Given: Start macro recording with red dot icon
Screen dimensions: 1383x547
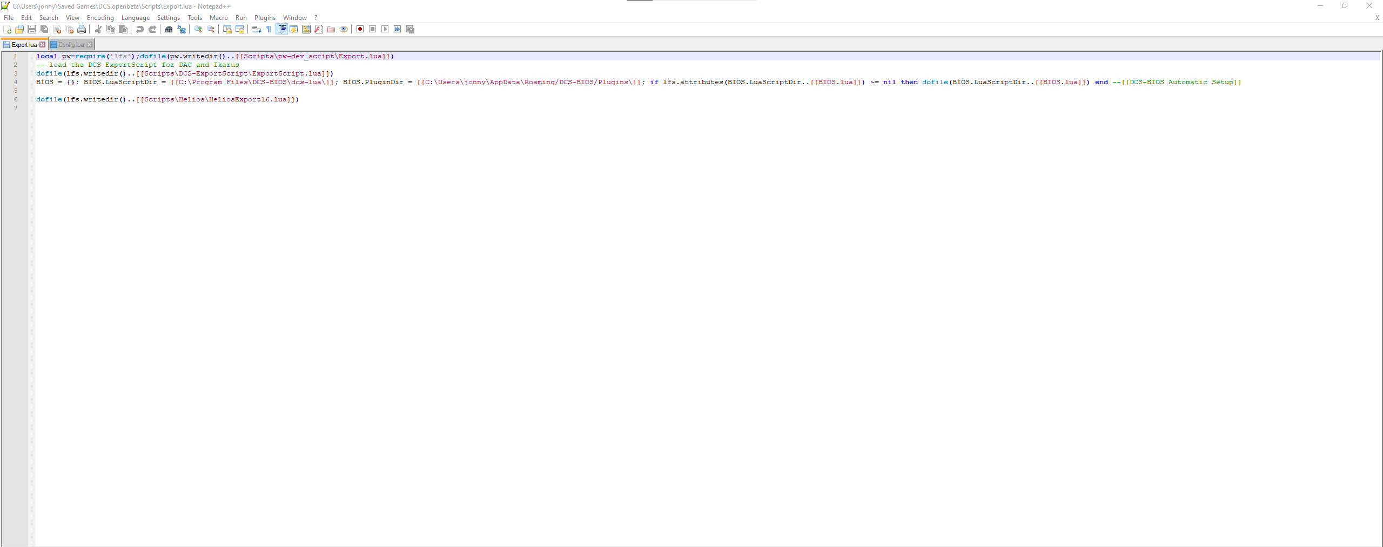Looking at the screenshot, I should click(360, 29).
